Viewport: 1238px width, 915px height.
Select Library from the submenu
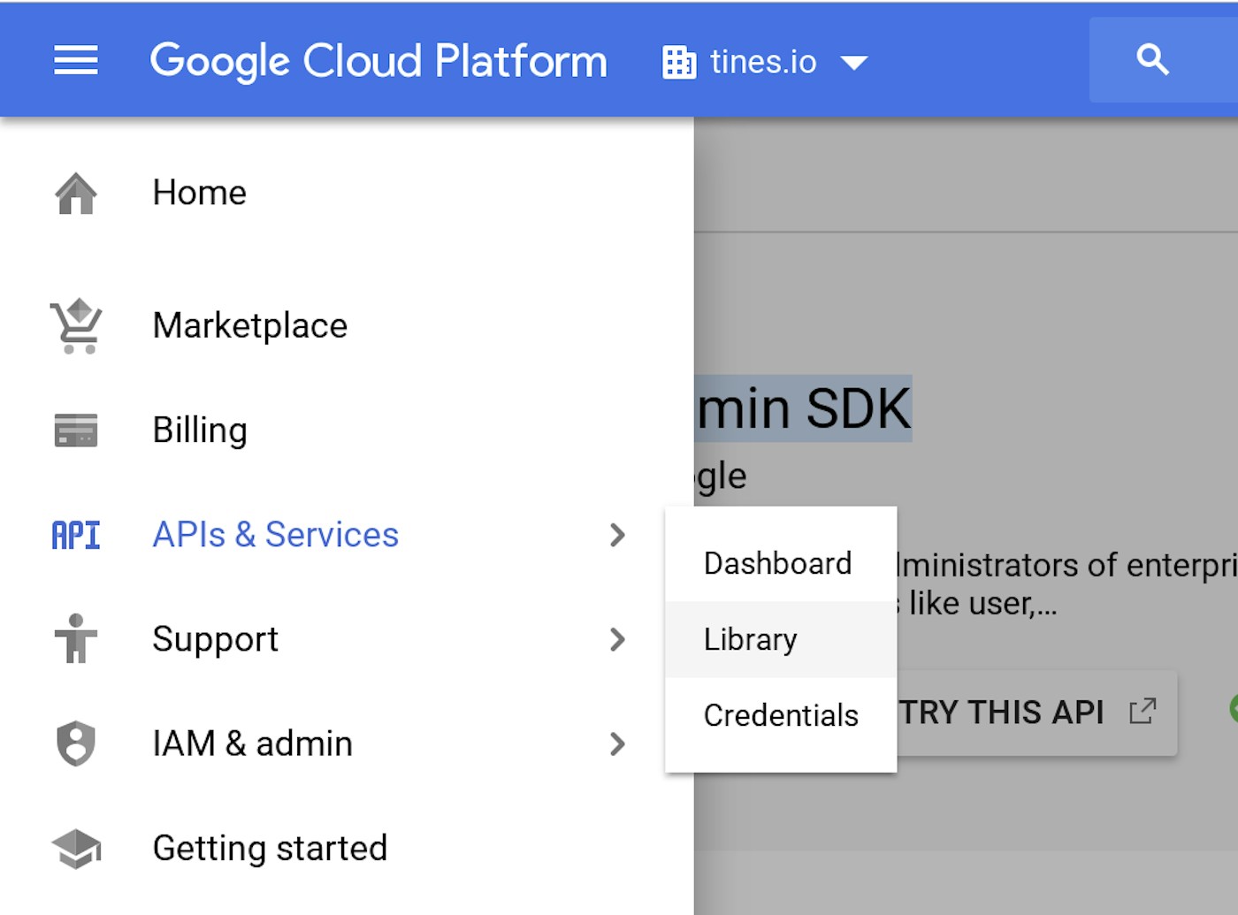click(751, 639)
